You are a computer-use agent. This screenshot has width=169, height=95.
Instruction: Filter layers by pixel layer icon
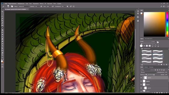point(156,70)
